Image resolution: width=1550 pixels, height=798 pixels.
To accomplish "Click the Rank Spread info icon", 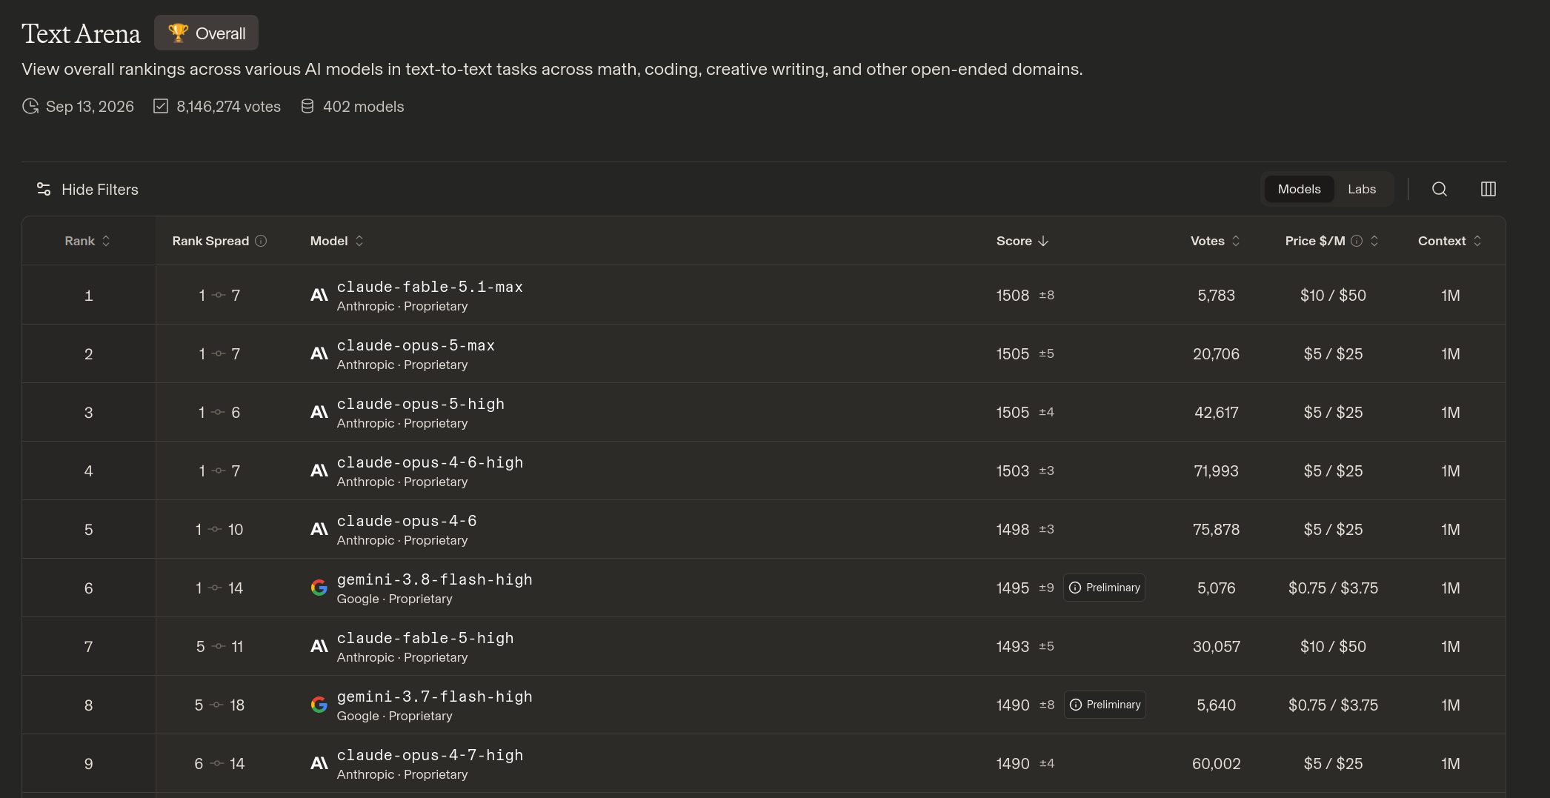I will click(x=261, y=241).
